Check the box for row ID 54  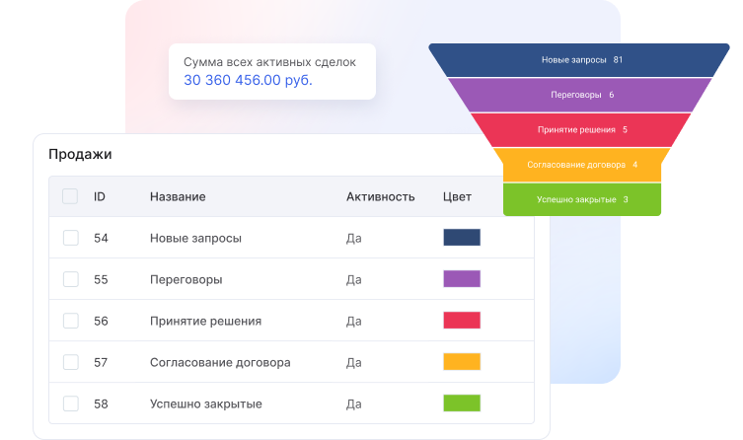pyautogui.click(x=70, y=238)
